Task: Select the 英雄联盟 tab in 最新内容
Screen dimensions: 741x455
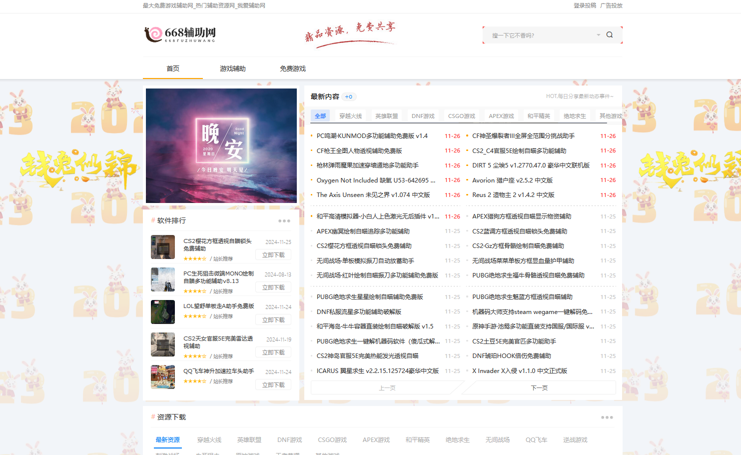Action: [x=387, y=116]
